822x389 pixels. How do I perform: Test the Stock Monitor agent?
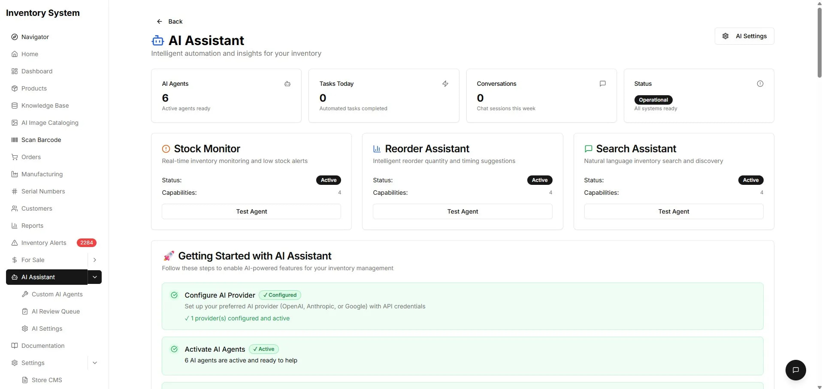[x=251, y=211]
